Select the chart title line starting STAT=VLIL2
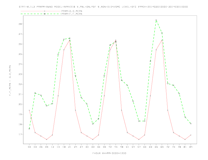208x160 pixels. coord(103,7)
